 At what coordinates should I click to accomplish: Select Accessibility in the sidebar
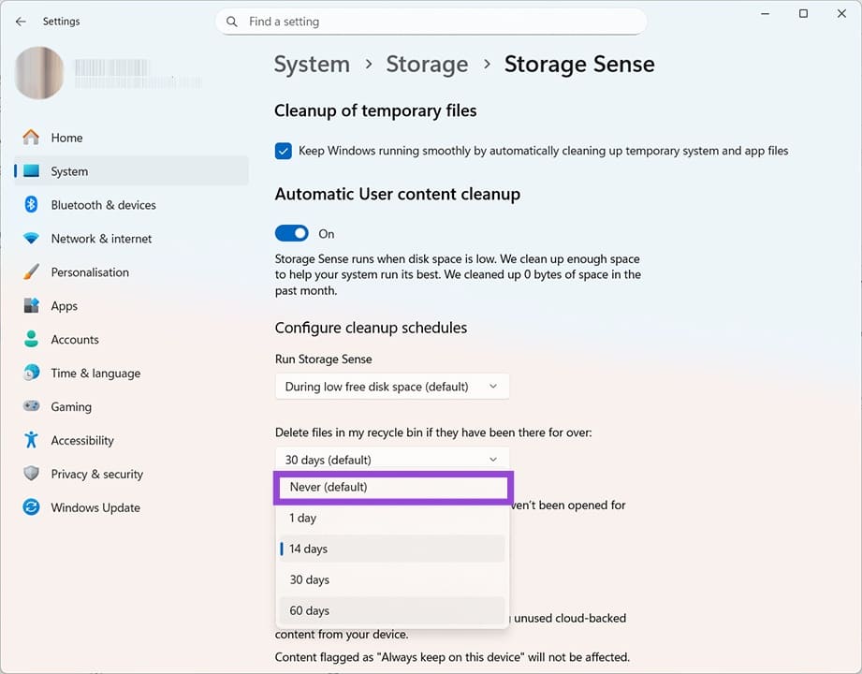(82, 440)
